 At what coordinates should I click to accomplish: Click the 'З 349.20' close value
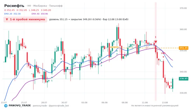coord(46,10)
